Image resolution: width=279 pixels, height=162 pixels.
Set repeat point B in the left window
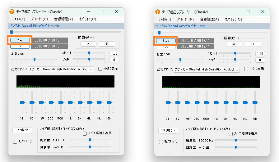pos(107,44)
